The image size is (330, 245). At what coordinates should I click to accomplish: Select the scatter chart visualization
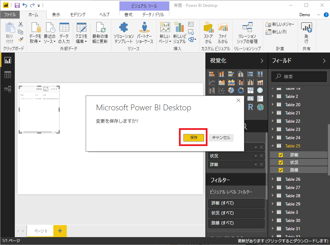tap(221, 90)
